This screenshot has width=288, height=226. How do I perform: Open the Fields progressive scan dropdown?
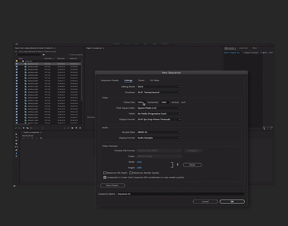[x=159, y=114]
